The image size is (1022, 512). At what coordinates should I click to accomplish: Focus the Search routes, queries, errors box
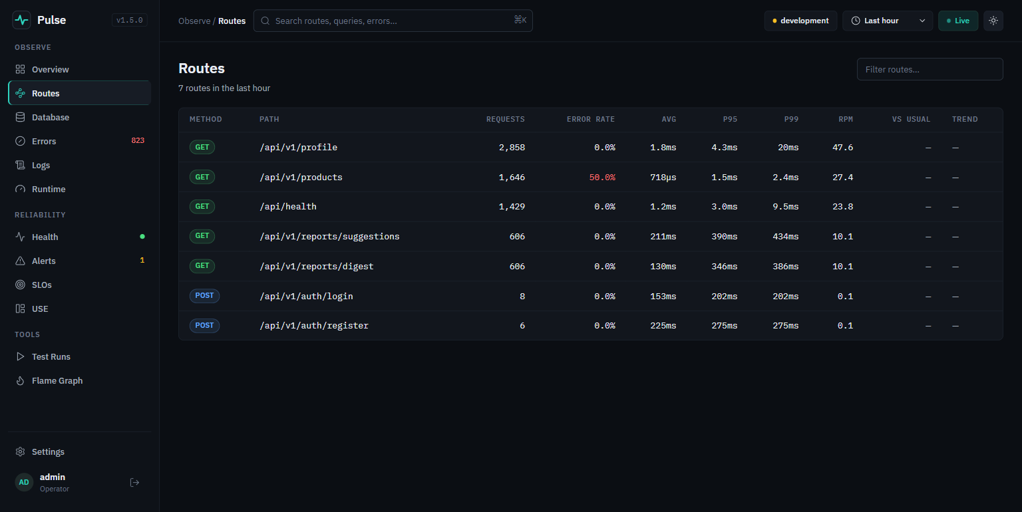pos(393,21)
